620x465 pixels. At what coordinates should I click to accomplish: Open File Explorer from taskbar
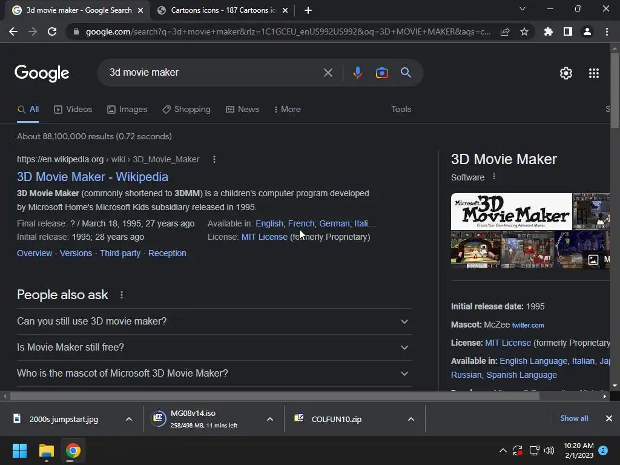(x=46, y=450)
